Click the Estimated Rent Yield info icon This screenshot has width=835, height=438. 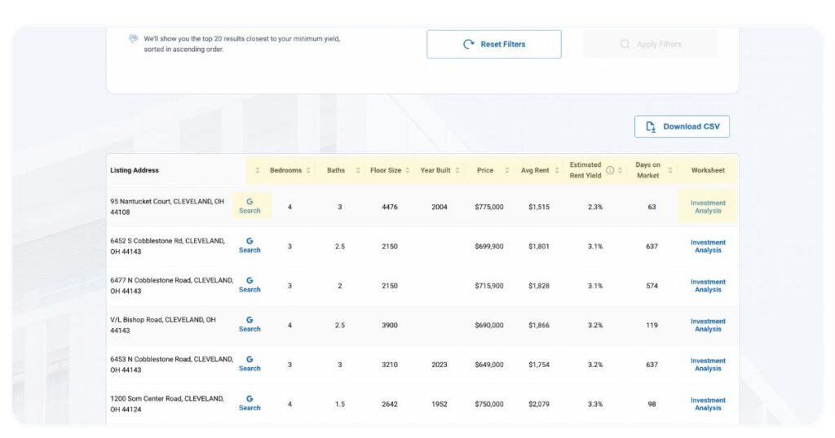coord(610,170)
